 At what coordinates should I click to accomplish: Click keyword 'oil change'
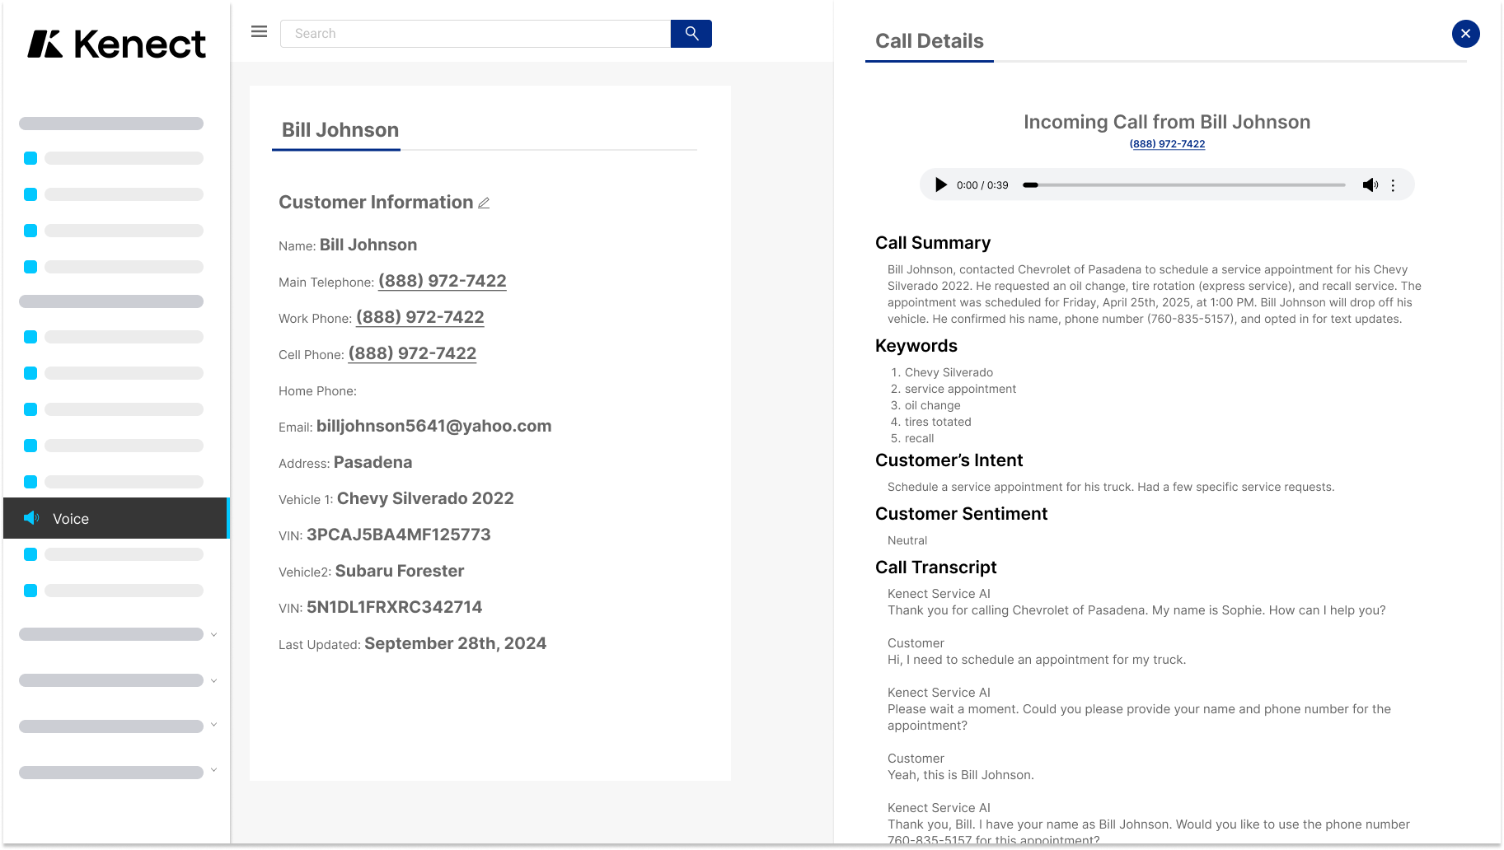932,405
